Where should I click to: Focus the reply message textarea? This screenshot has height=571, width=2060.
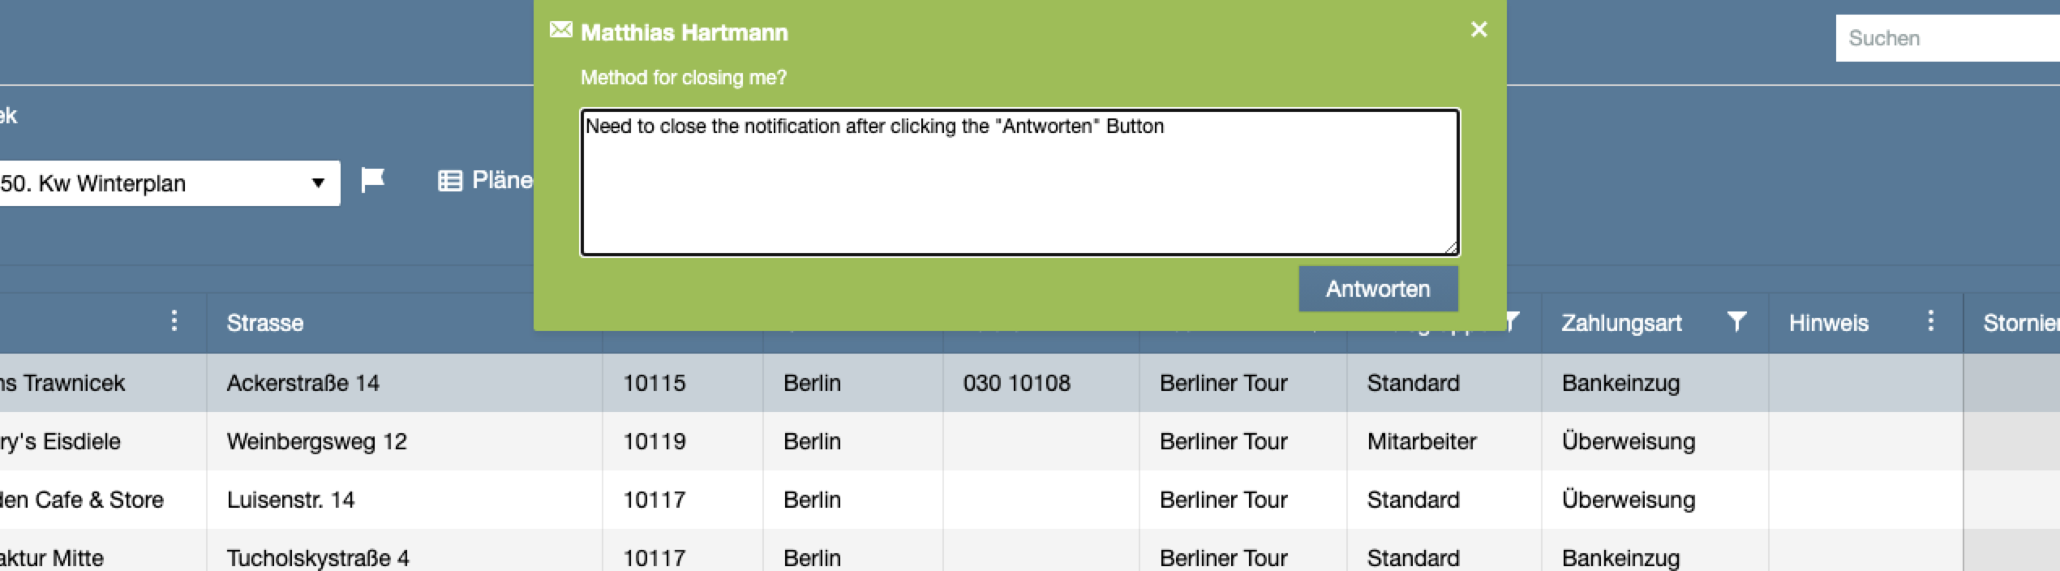[1020, 182]
